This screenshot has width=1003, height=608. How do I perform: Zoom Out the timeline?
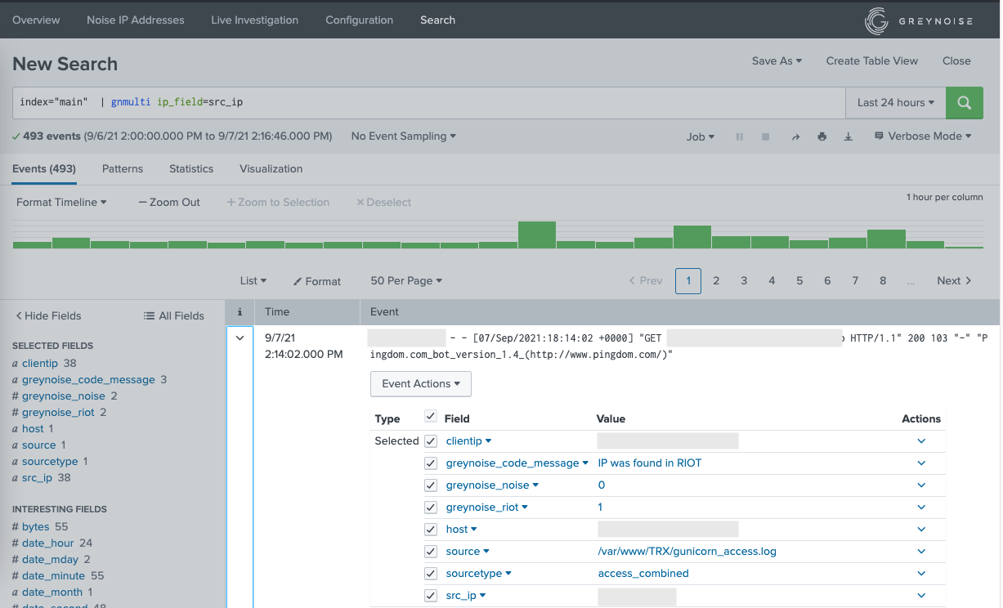pos(169,202)
